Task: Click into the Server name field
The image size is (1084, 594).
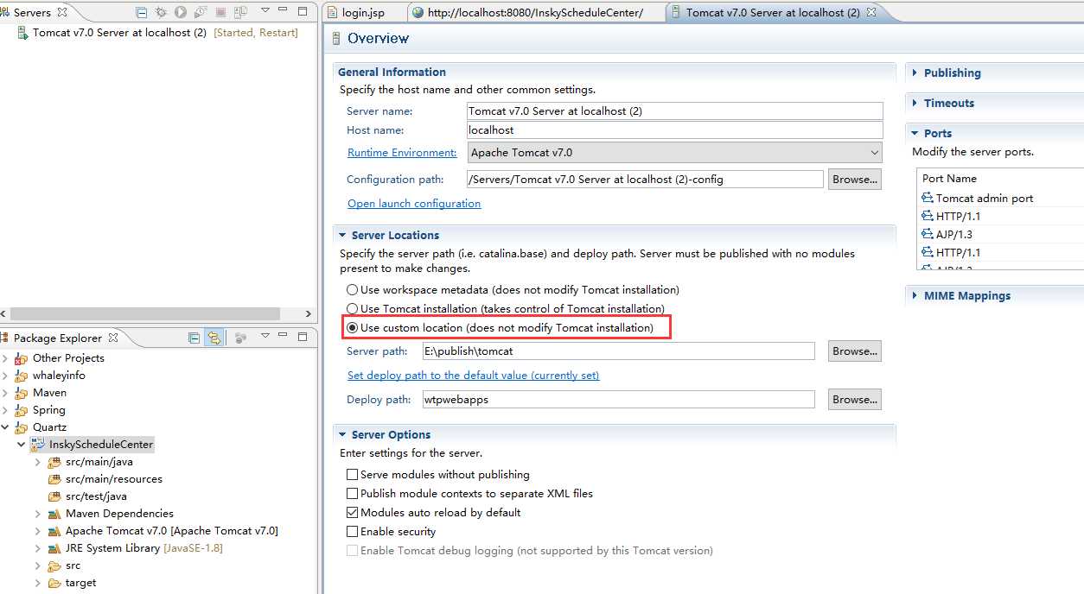Action: click(674, 111)
